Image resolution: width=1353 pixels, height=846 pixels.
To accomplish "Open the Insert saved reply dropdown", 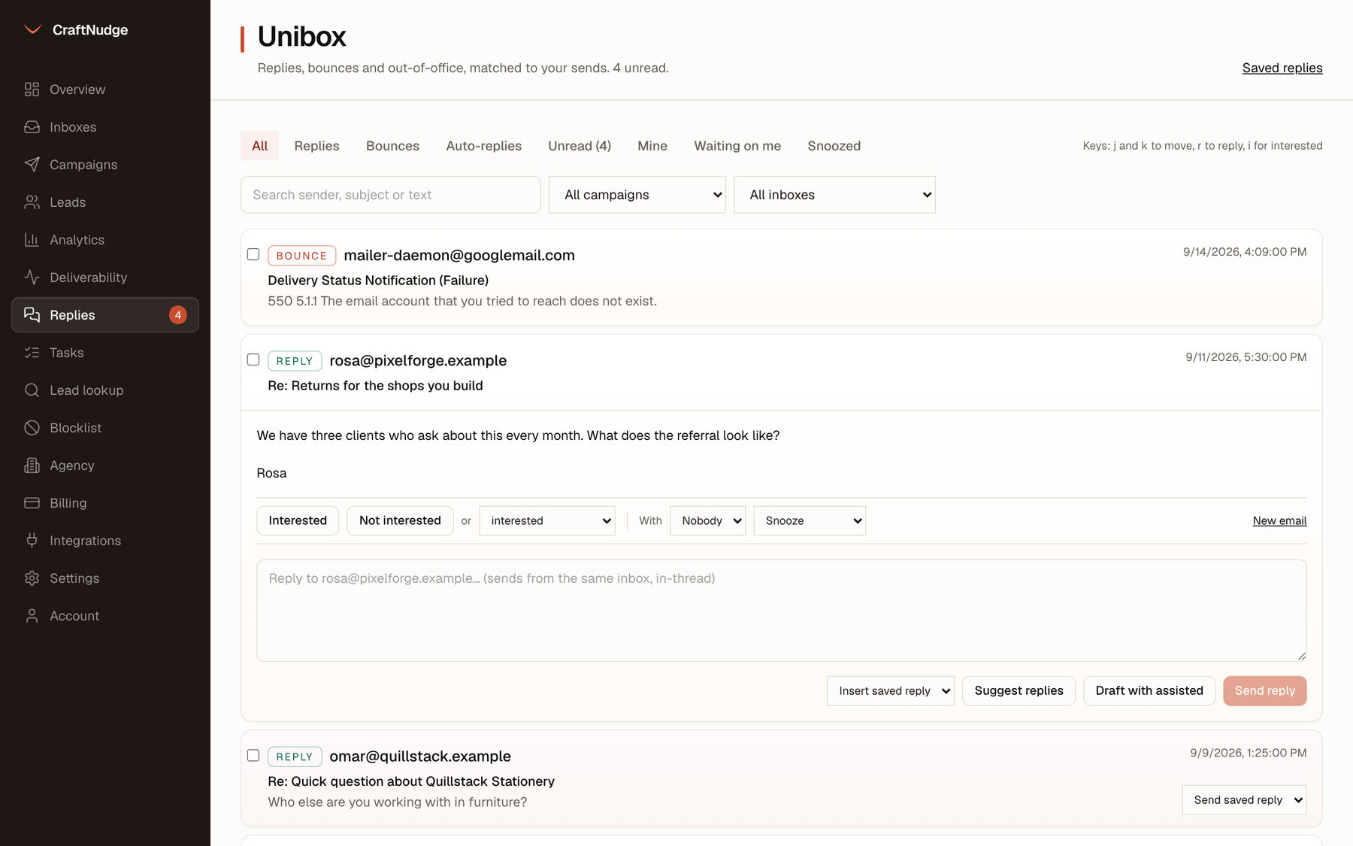I will (891, 691).
